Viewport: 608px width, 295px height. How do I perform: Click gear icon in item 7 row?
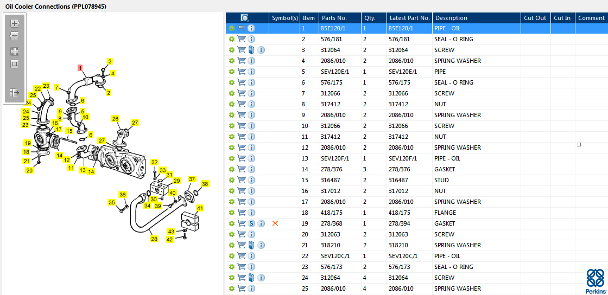click(x=231, y=93)
